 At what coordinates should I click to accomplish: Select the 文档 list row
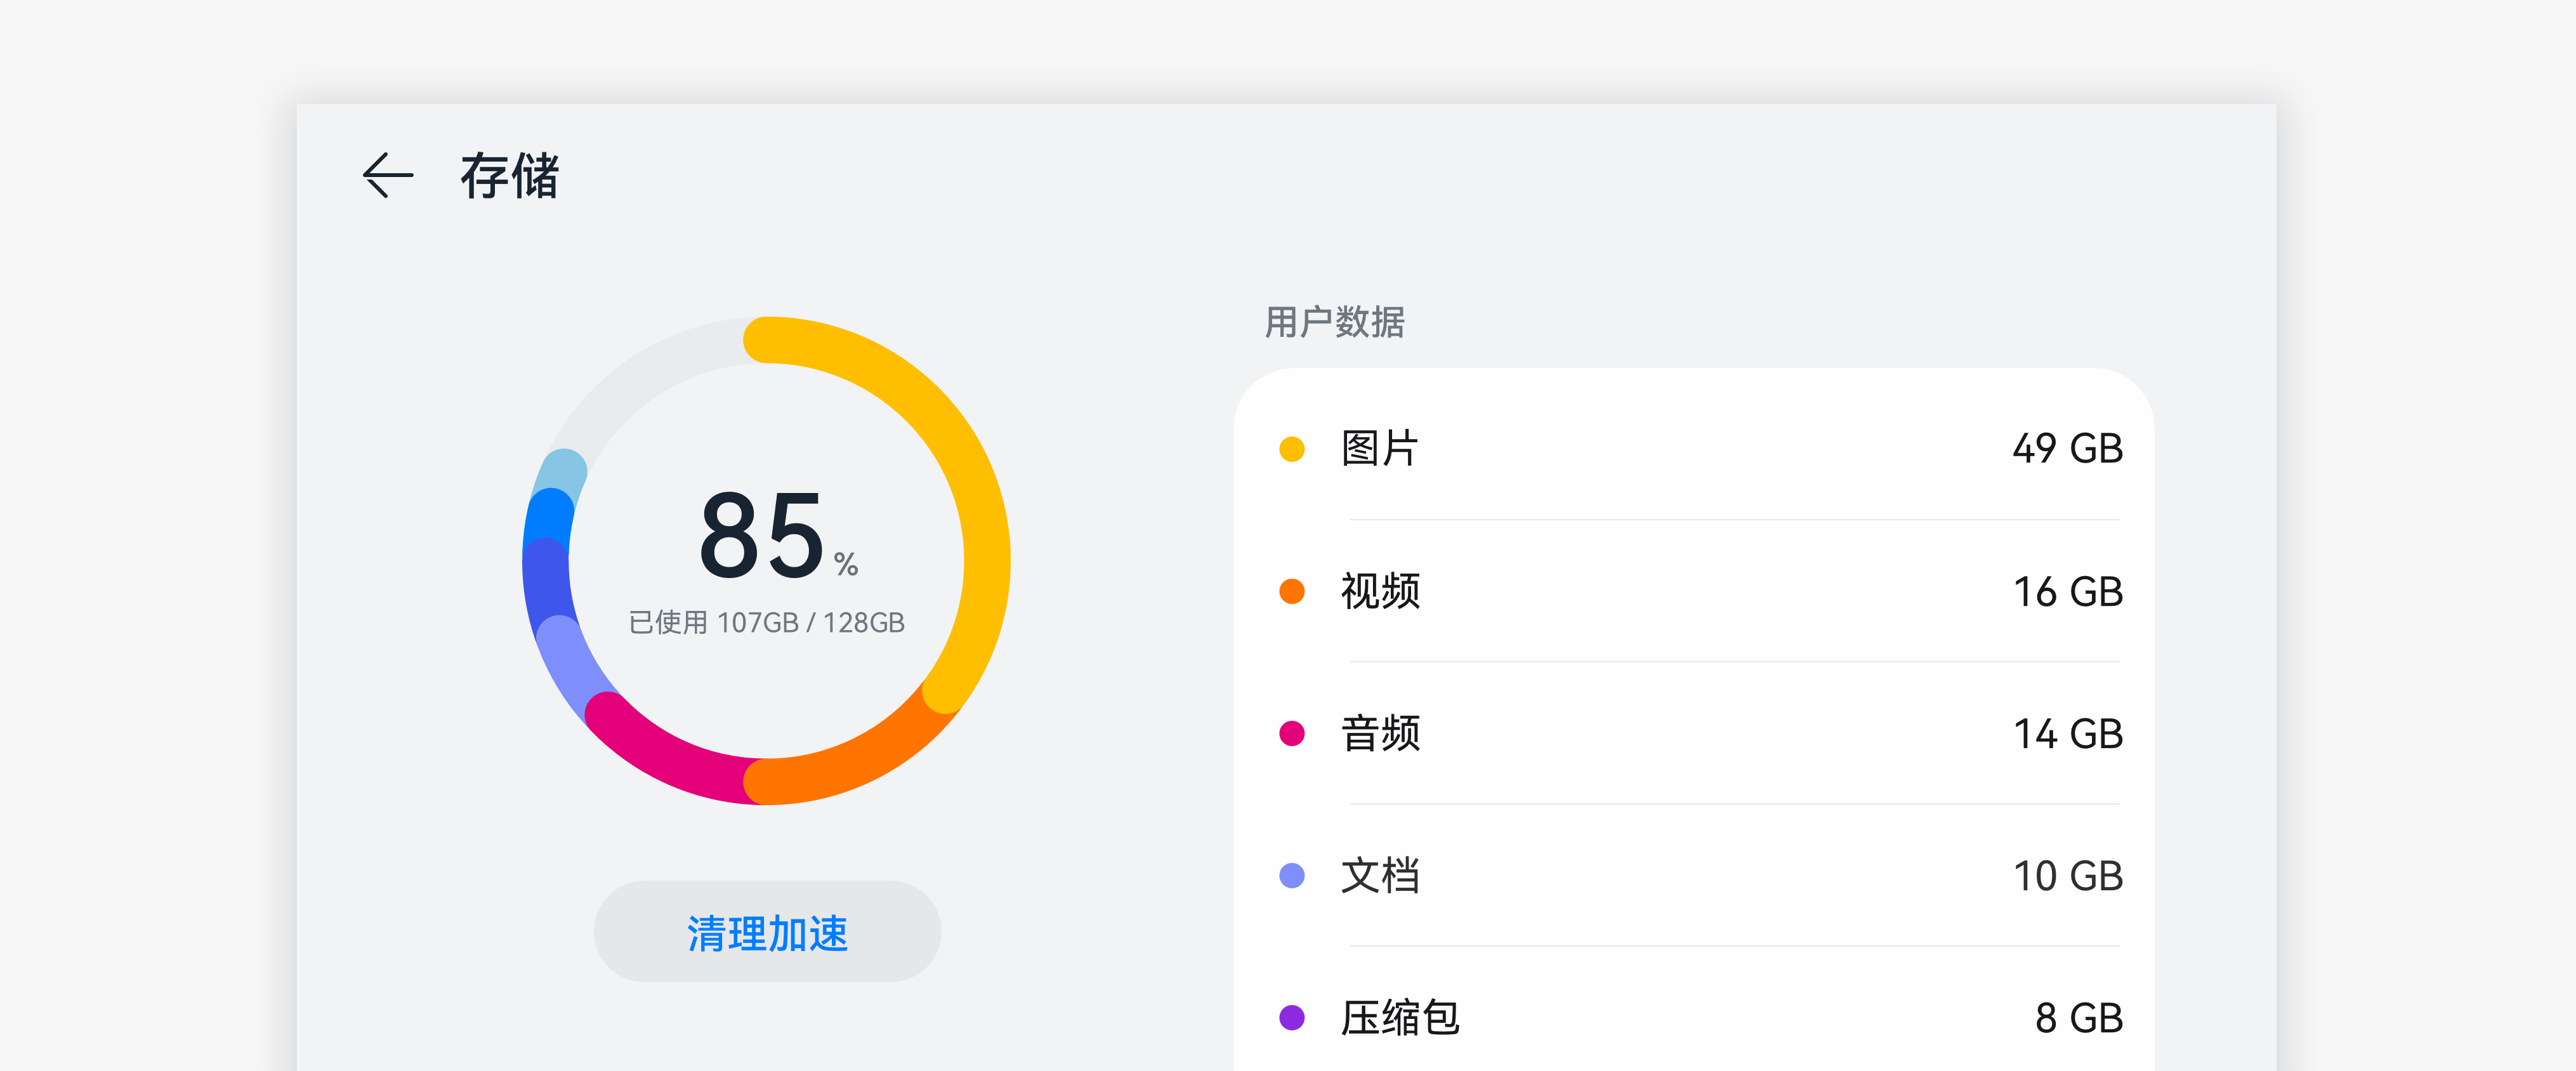1380,876
